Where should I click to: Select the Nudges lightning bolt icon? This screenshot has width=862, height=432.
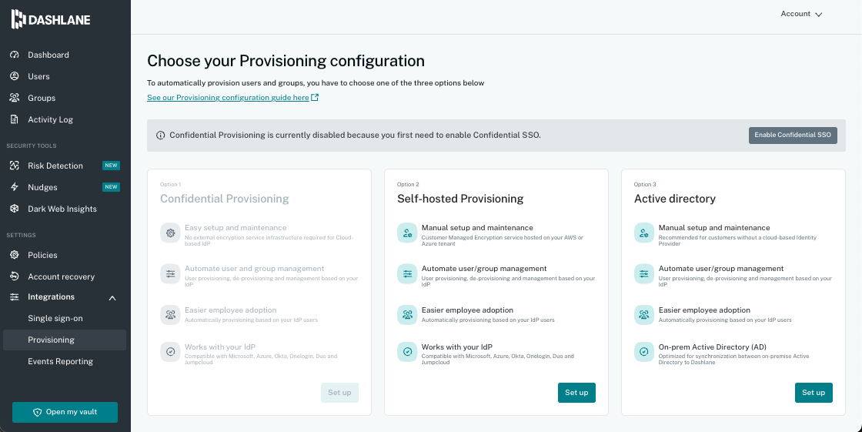14,187
